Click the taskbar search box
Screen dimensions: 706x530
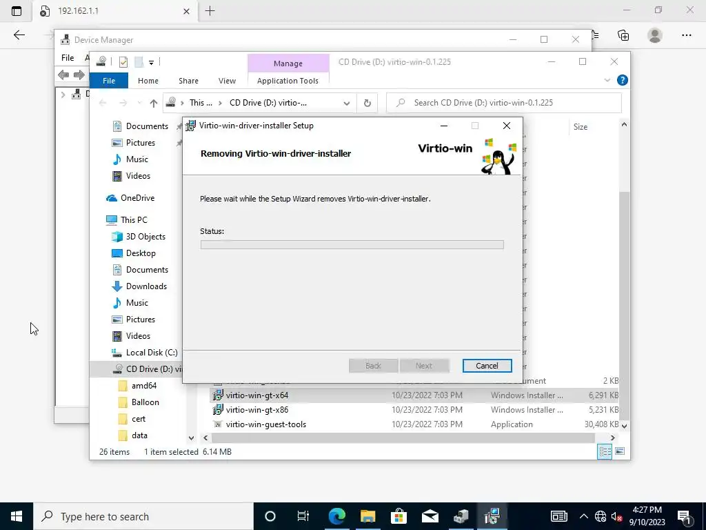(143, 516)
